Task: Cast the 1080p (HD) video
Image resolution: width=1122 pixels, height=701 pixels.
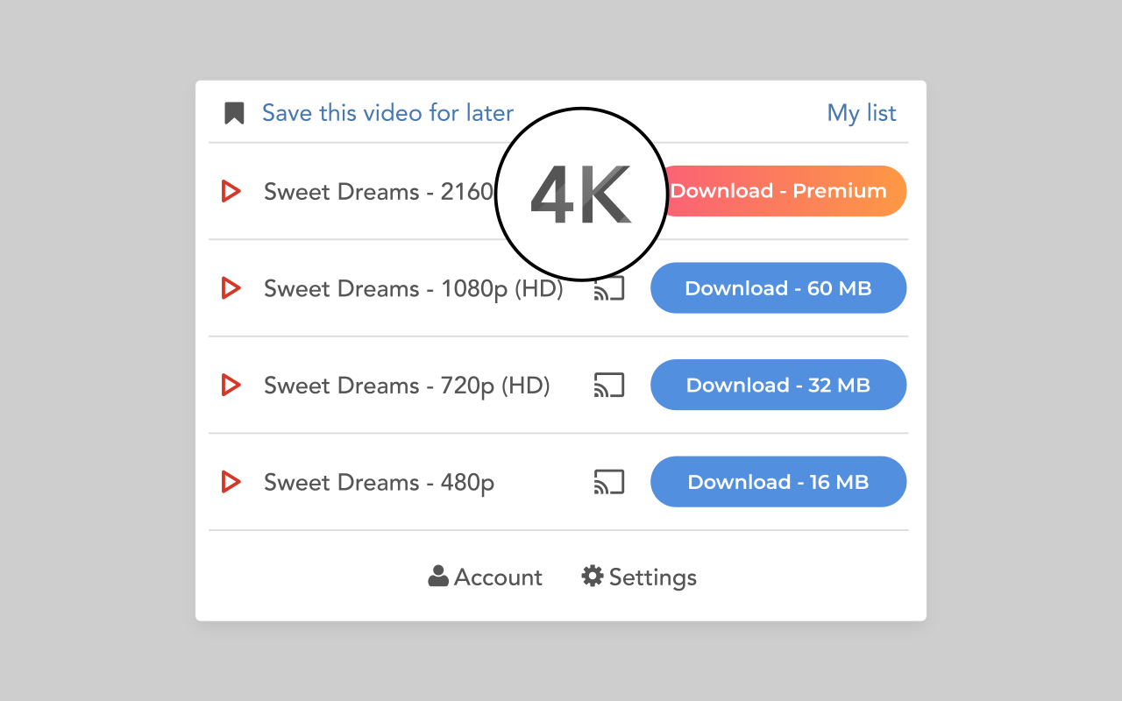Action: point(609,288)
